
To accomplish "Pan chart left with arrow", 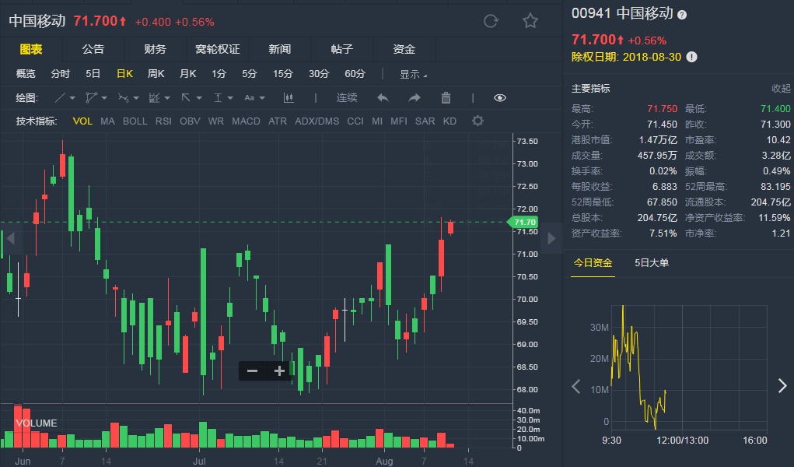I will point(11,238).
